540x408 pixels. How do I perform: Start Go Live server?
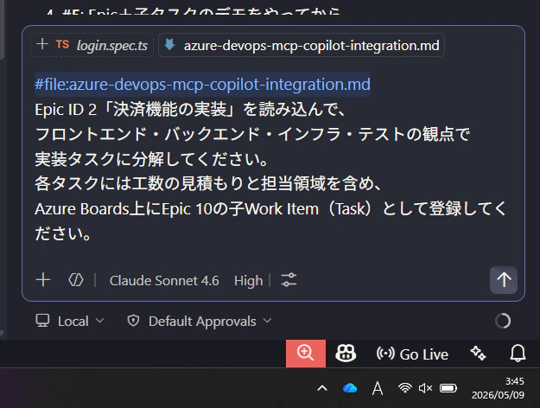412,354
